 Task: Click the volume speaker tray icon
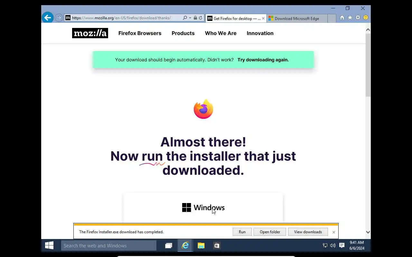[333, 246]
